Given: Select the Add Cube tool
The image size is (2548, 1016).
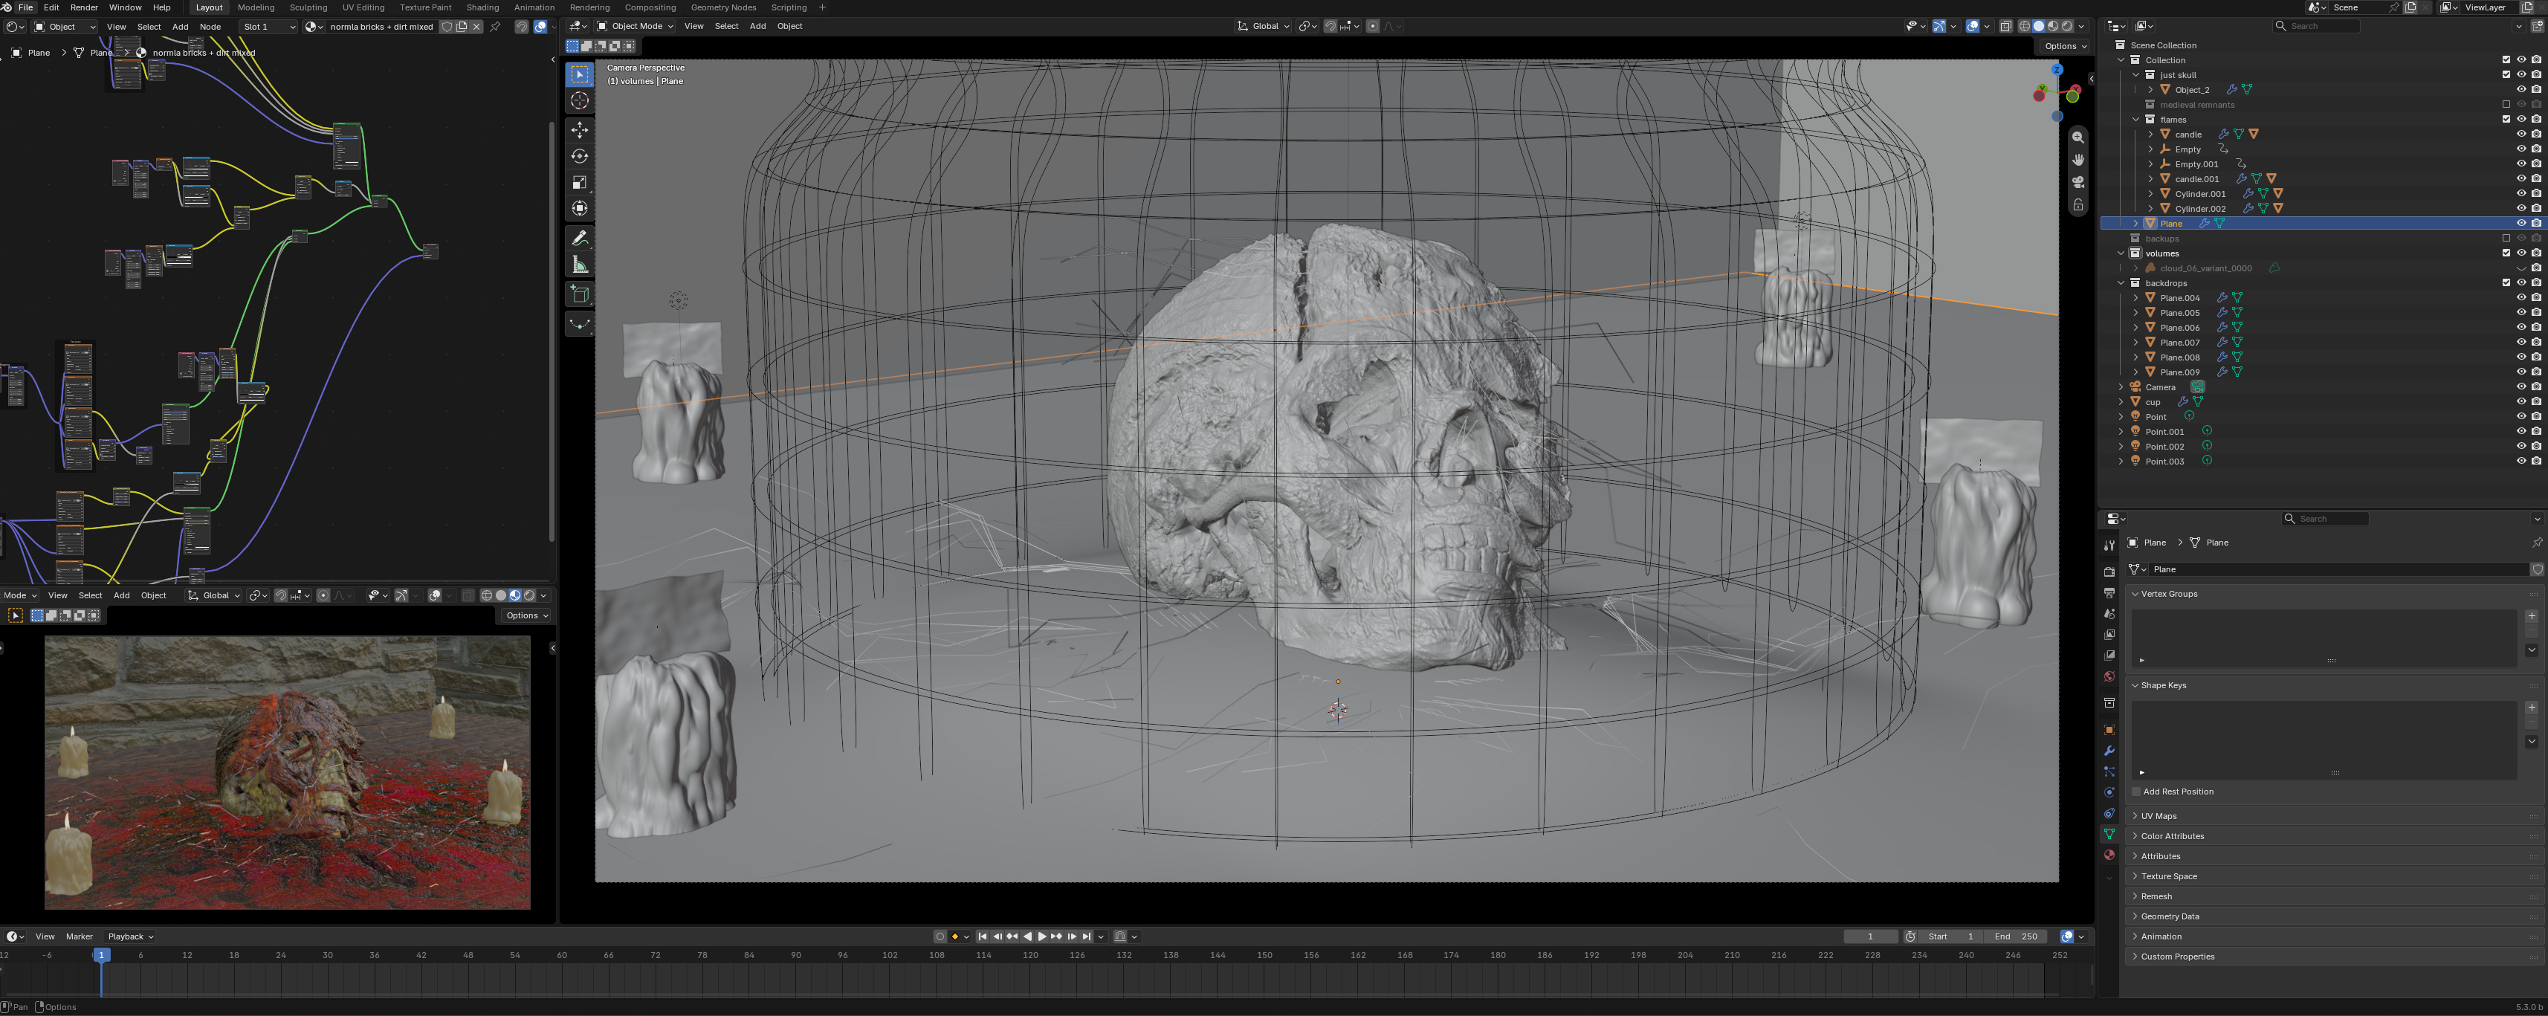Looking at the screenshot, I should (580, 294).
